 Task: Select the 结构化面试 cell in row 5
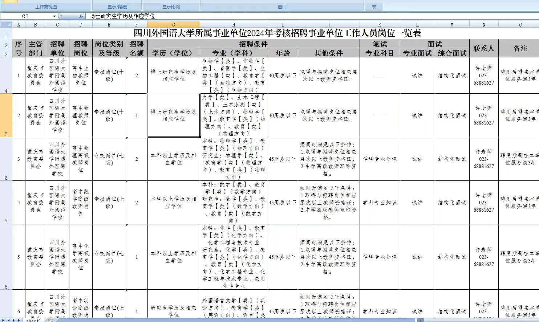[x=452, y=115]
